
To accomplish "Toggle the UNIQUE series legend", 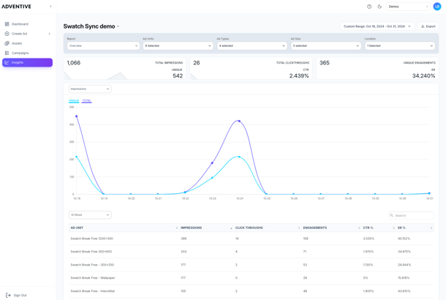I will pos(74,101).
